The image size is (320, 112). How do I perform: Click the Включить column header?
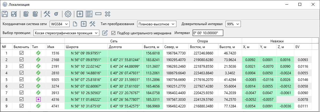coord(21,47)
